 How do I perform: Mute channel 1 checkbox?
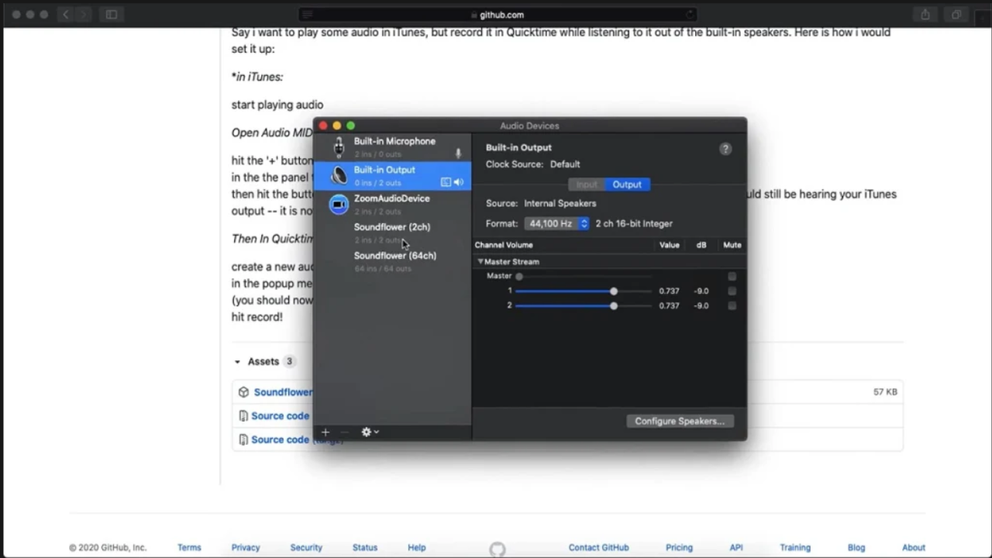pos(732,291)
